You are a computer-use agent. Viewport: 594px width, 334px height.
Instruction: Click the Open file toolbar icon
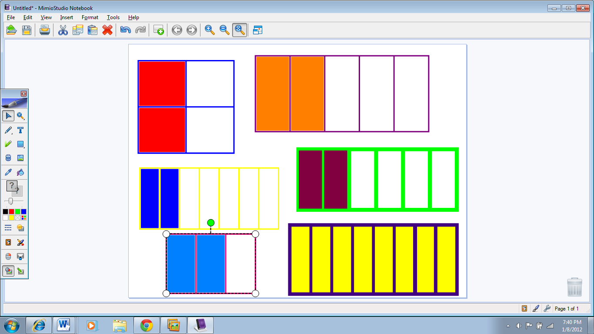[12, 30]
